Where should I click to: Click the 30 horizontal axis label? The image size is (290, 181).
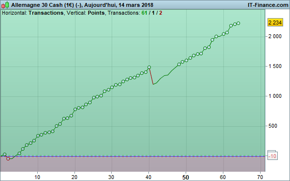point(111,177)
